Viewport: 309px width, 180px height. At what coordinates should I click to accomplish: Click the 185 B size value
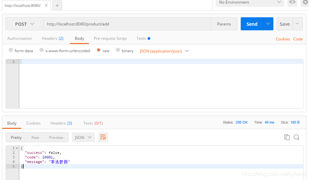tap(295, 122)
